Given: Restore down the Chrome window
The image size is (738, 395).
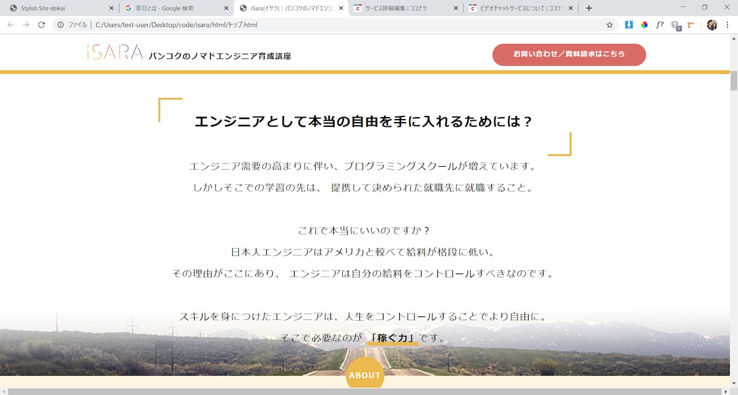Looking at the screenshot, I should coord(705,8).
